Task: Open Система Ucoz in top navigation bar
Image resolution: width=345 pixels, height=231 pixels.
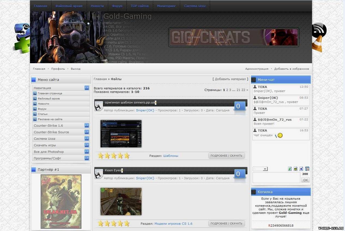Action: (195, 6)
